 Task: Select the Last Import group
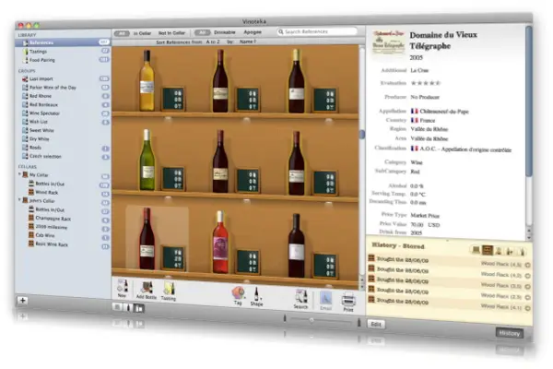click(63, 78)
